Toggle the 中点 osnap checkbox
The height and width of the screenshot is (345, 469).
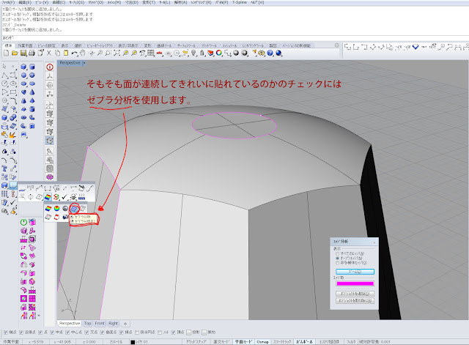point(52,332)
